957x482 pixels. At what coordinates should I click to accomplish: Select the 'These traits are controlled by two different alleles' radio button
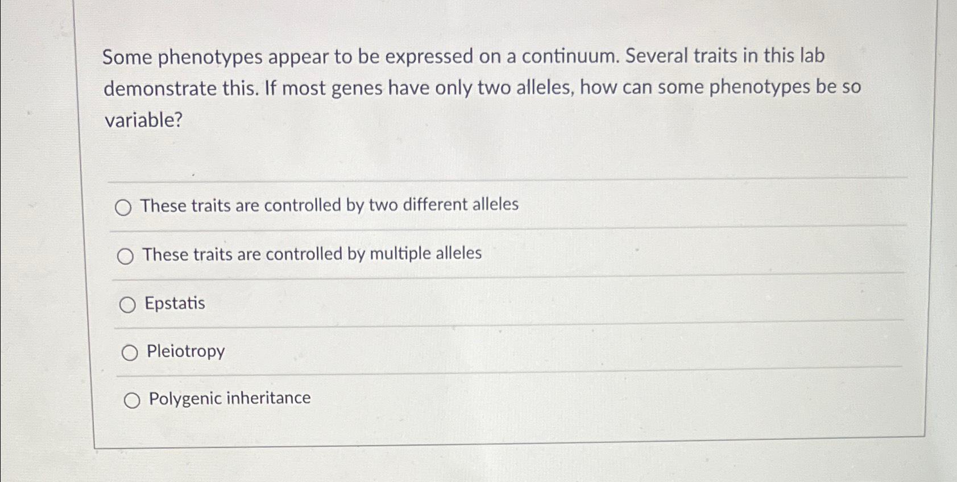(125, 207)
